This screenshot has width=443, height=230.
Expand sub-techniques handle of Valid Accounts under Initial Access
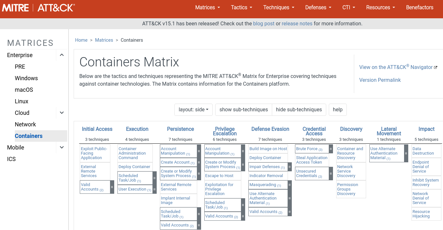point(112,187)
